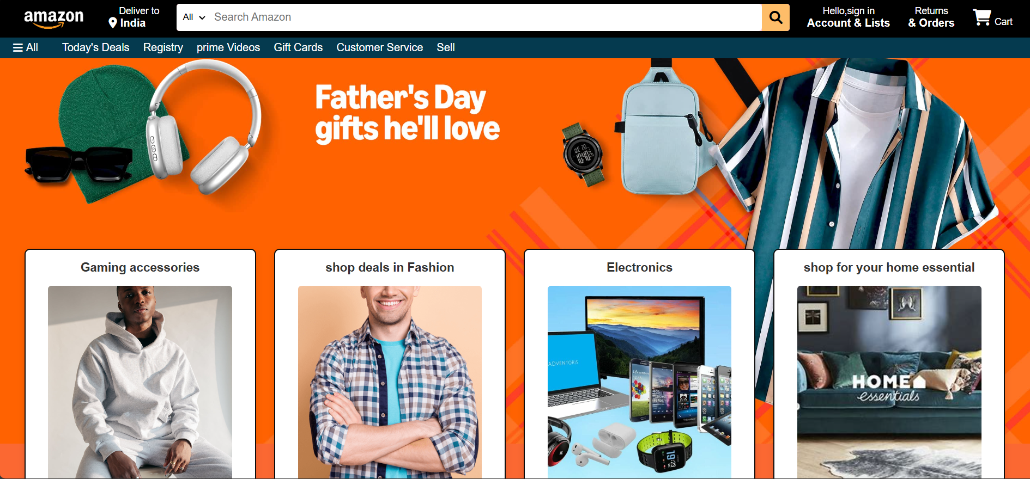Change Deliver to India location
The image size is (1030, 479).
(x=134, y=17)
